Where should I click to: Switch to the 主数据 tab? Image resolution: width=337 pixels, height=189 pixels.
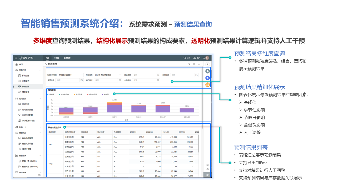coord(56,58)
